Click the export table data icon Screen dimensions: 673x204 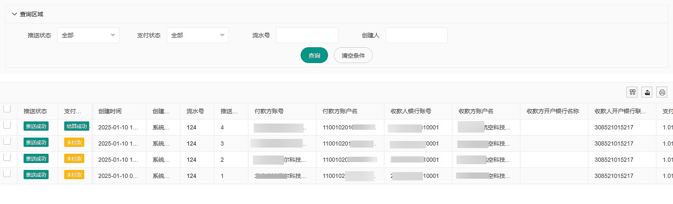(x=647, y=92)
